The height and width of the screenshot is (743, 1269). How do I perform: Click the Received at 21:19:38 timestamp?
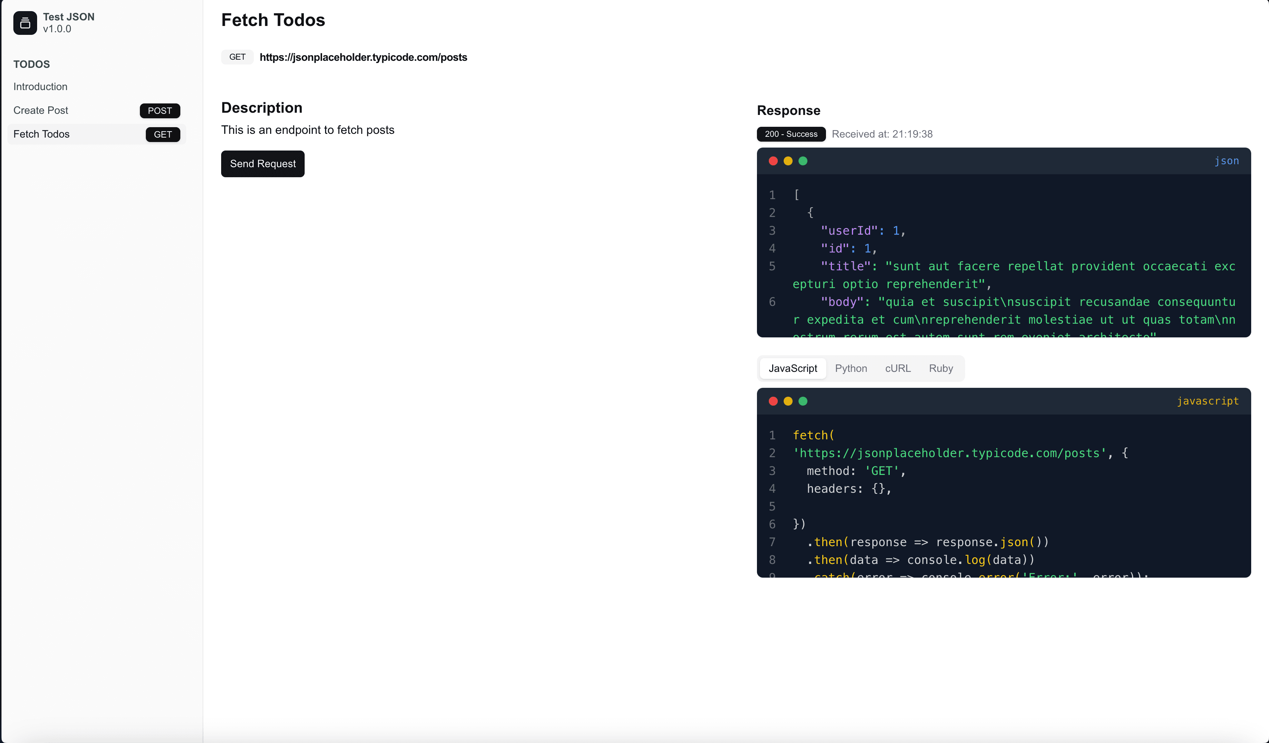[x=882, y=134]
